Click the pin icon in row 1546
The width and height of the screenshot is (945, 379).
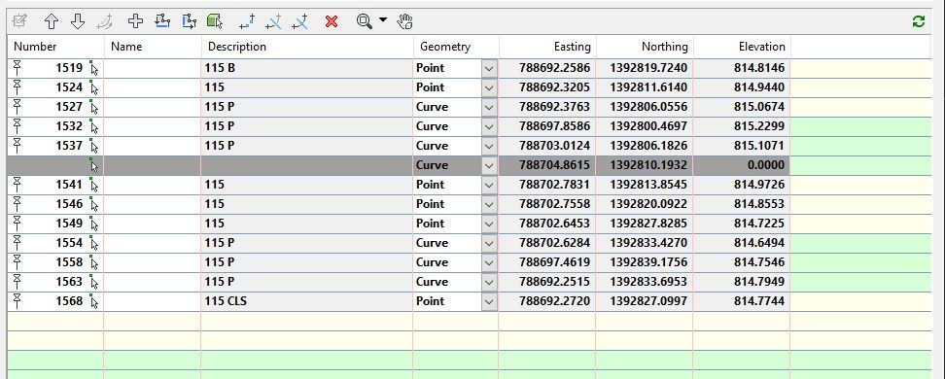[17, 203]
